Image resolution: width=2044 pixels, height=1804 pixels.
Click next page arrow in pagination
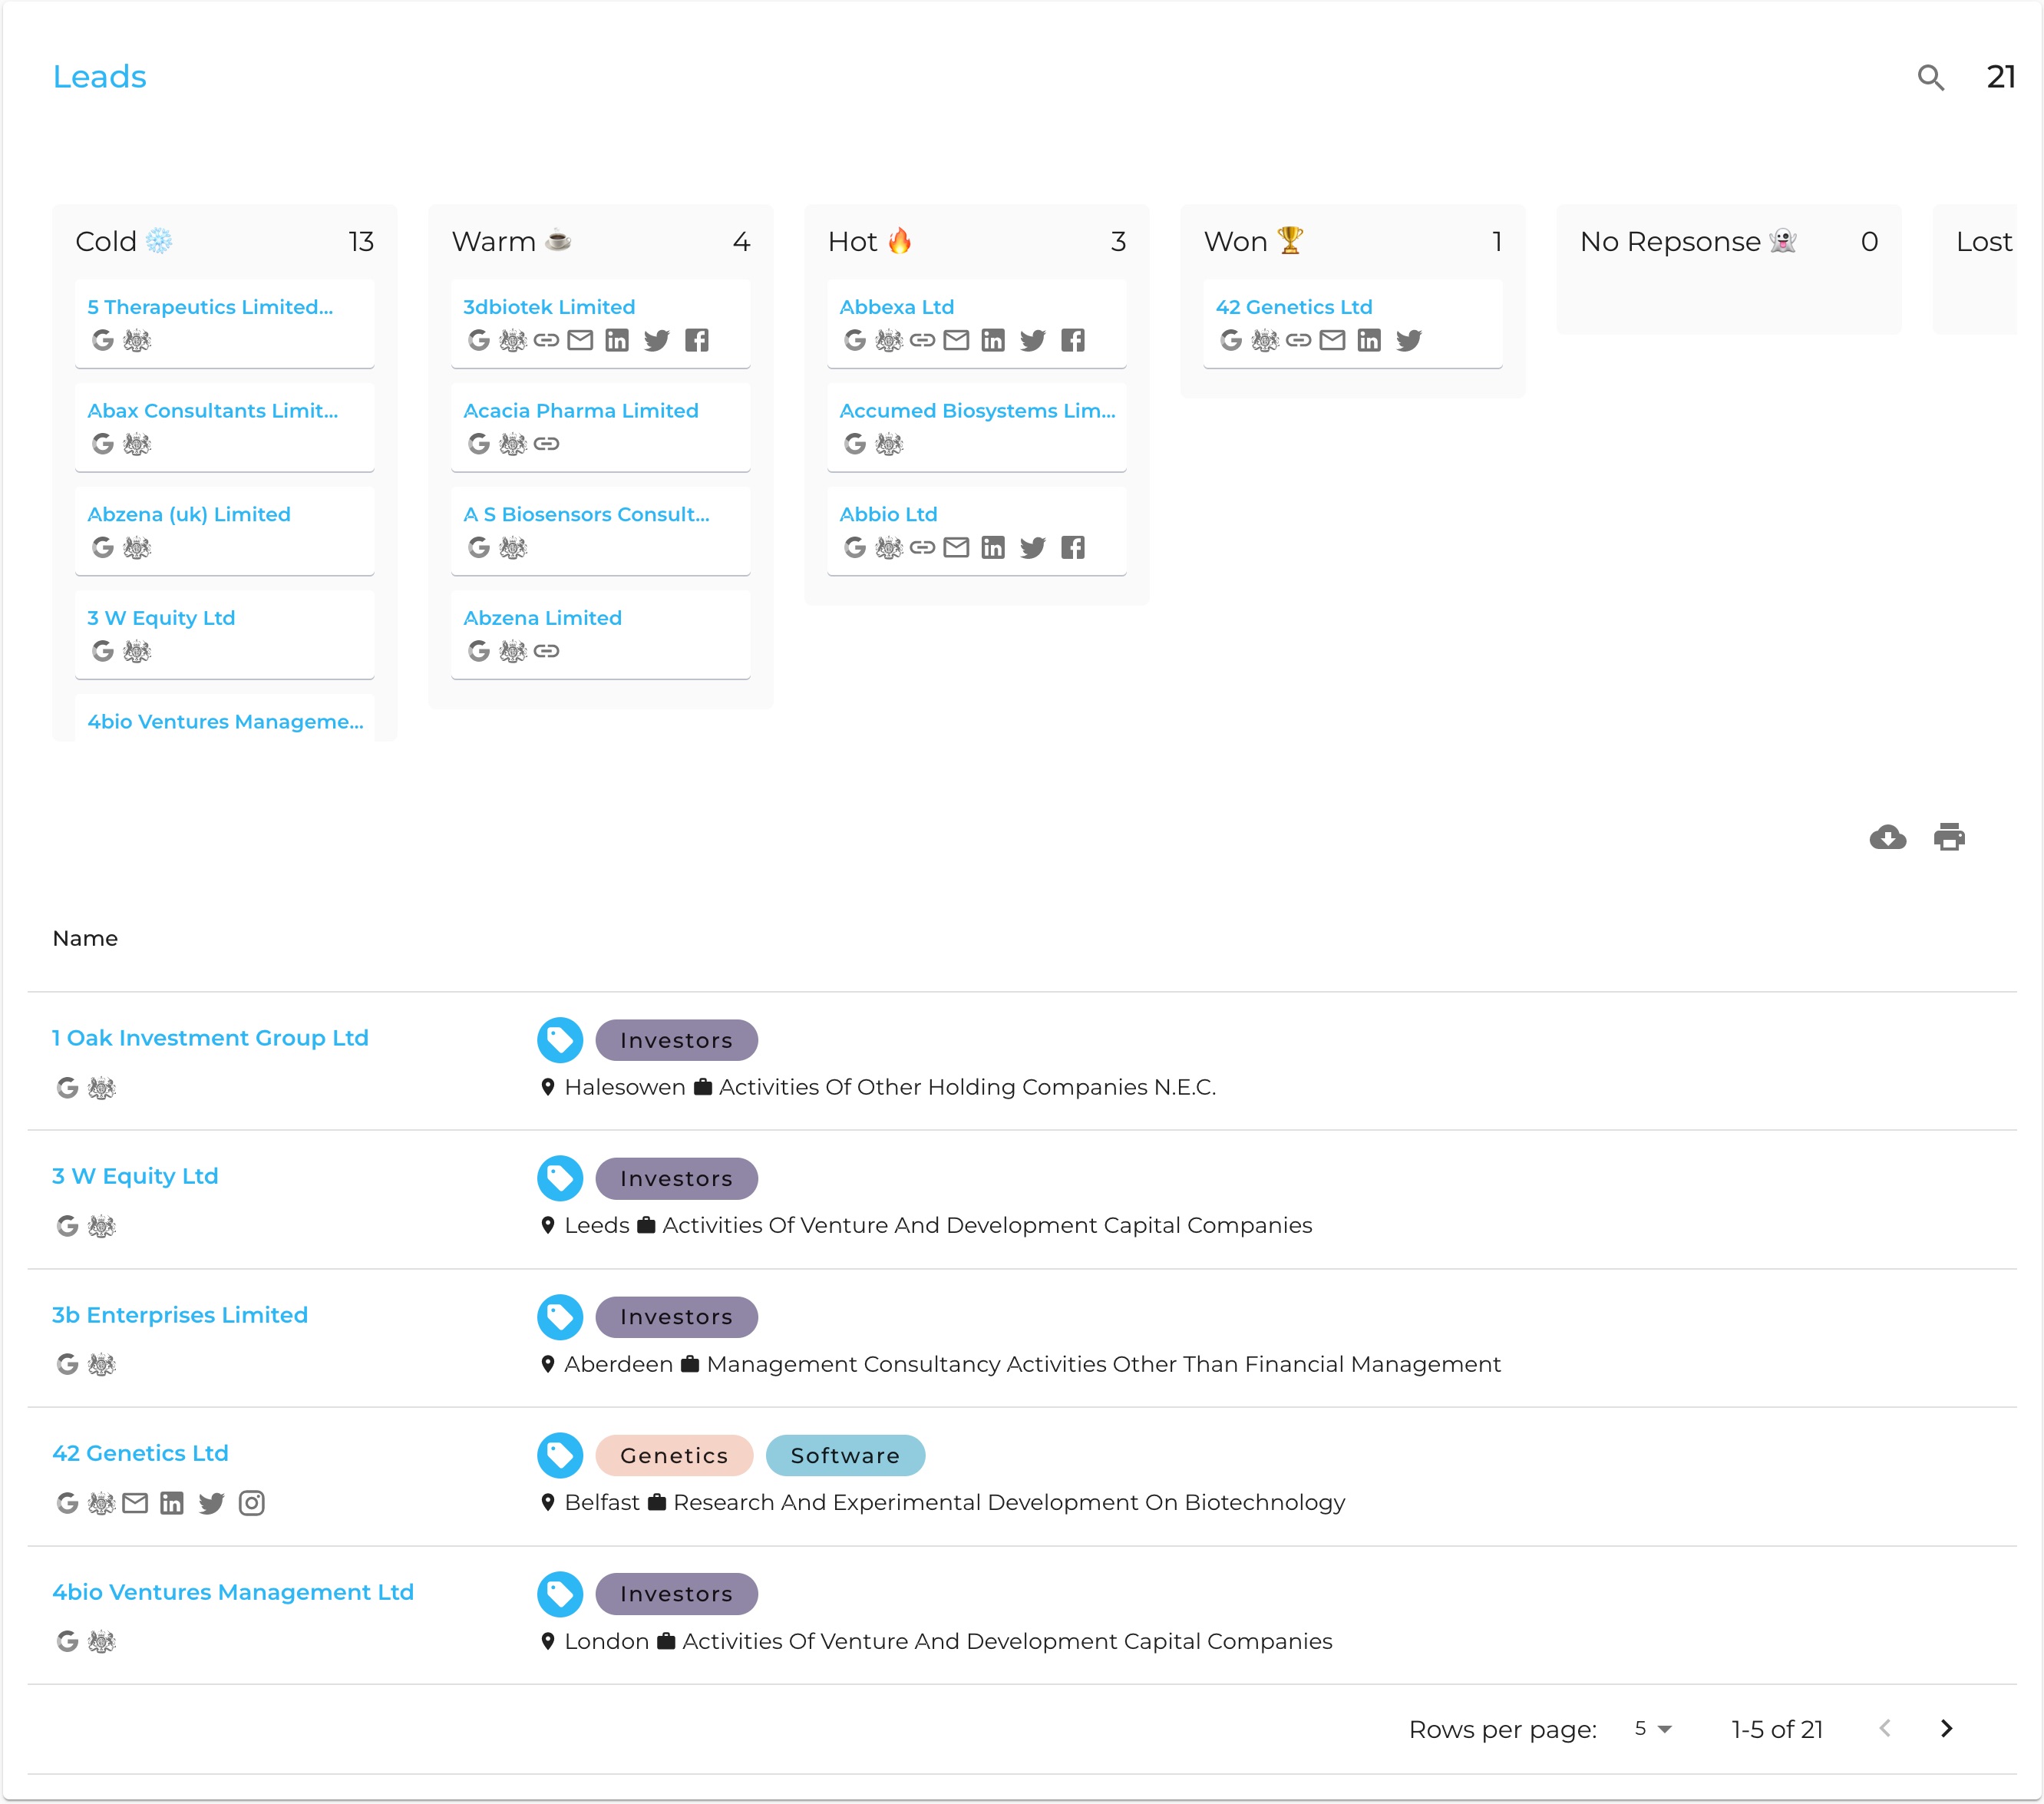click(1947, 1727)
